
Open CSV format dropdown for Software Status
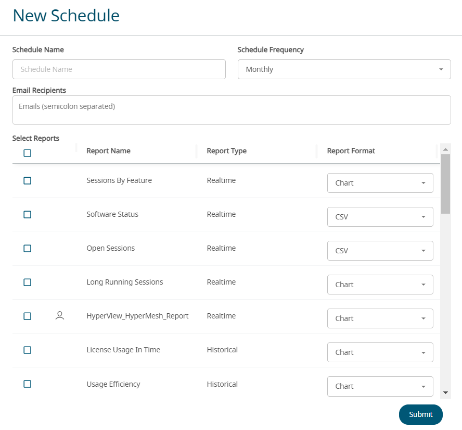tap(380, 217)
